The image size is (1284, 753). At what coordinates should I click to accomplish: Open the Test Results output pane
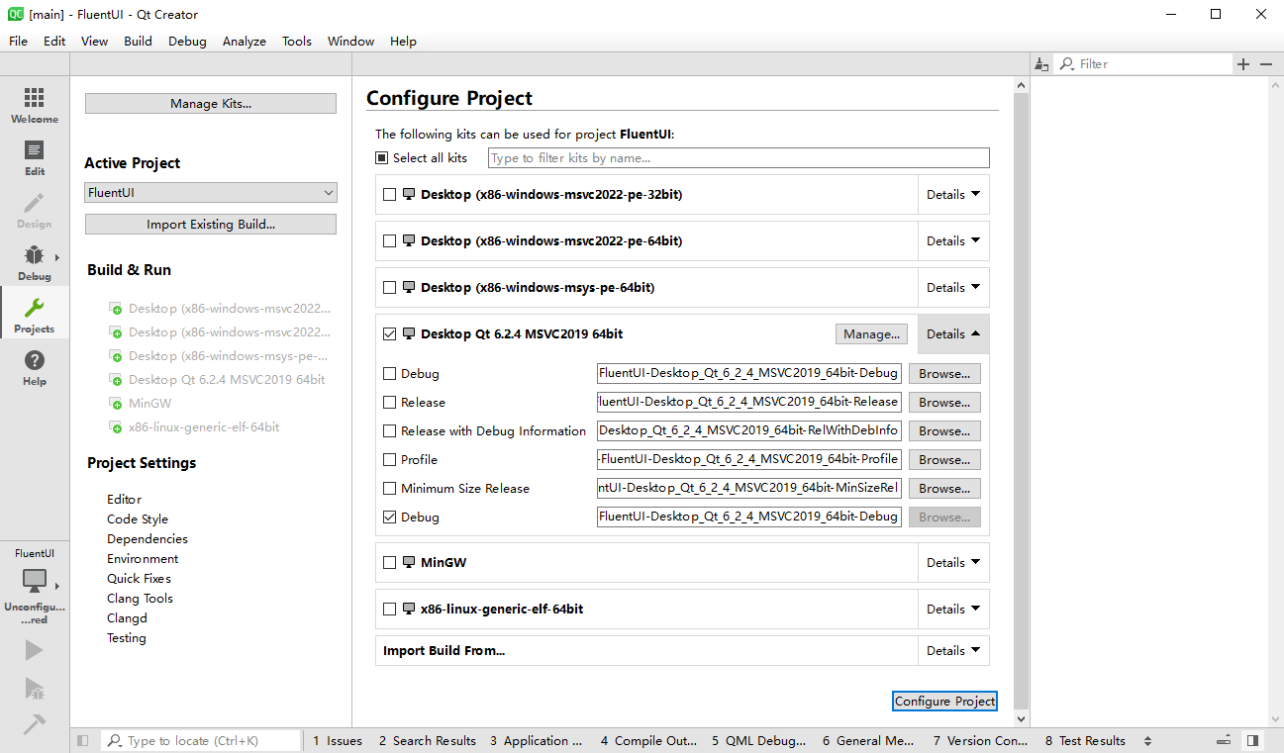point(1085,740)
